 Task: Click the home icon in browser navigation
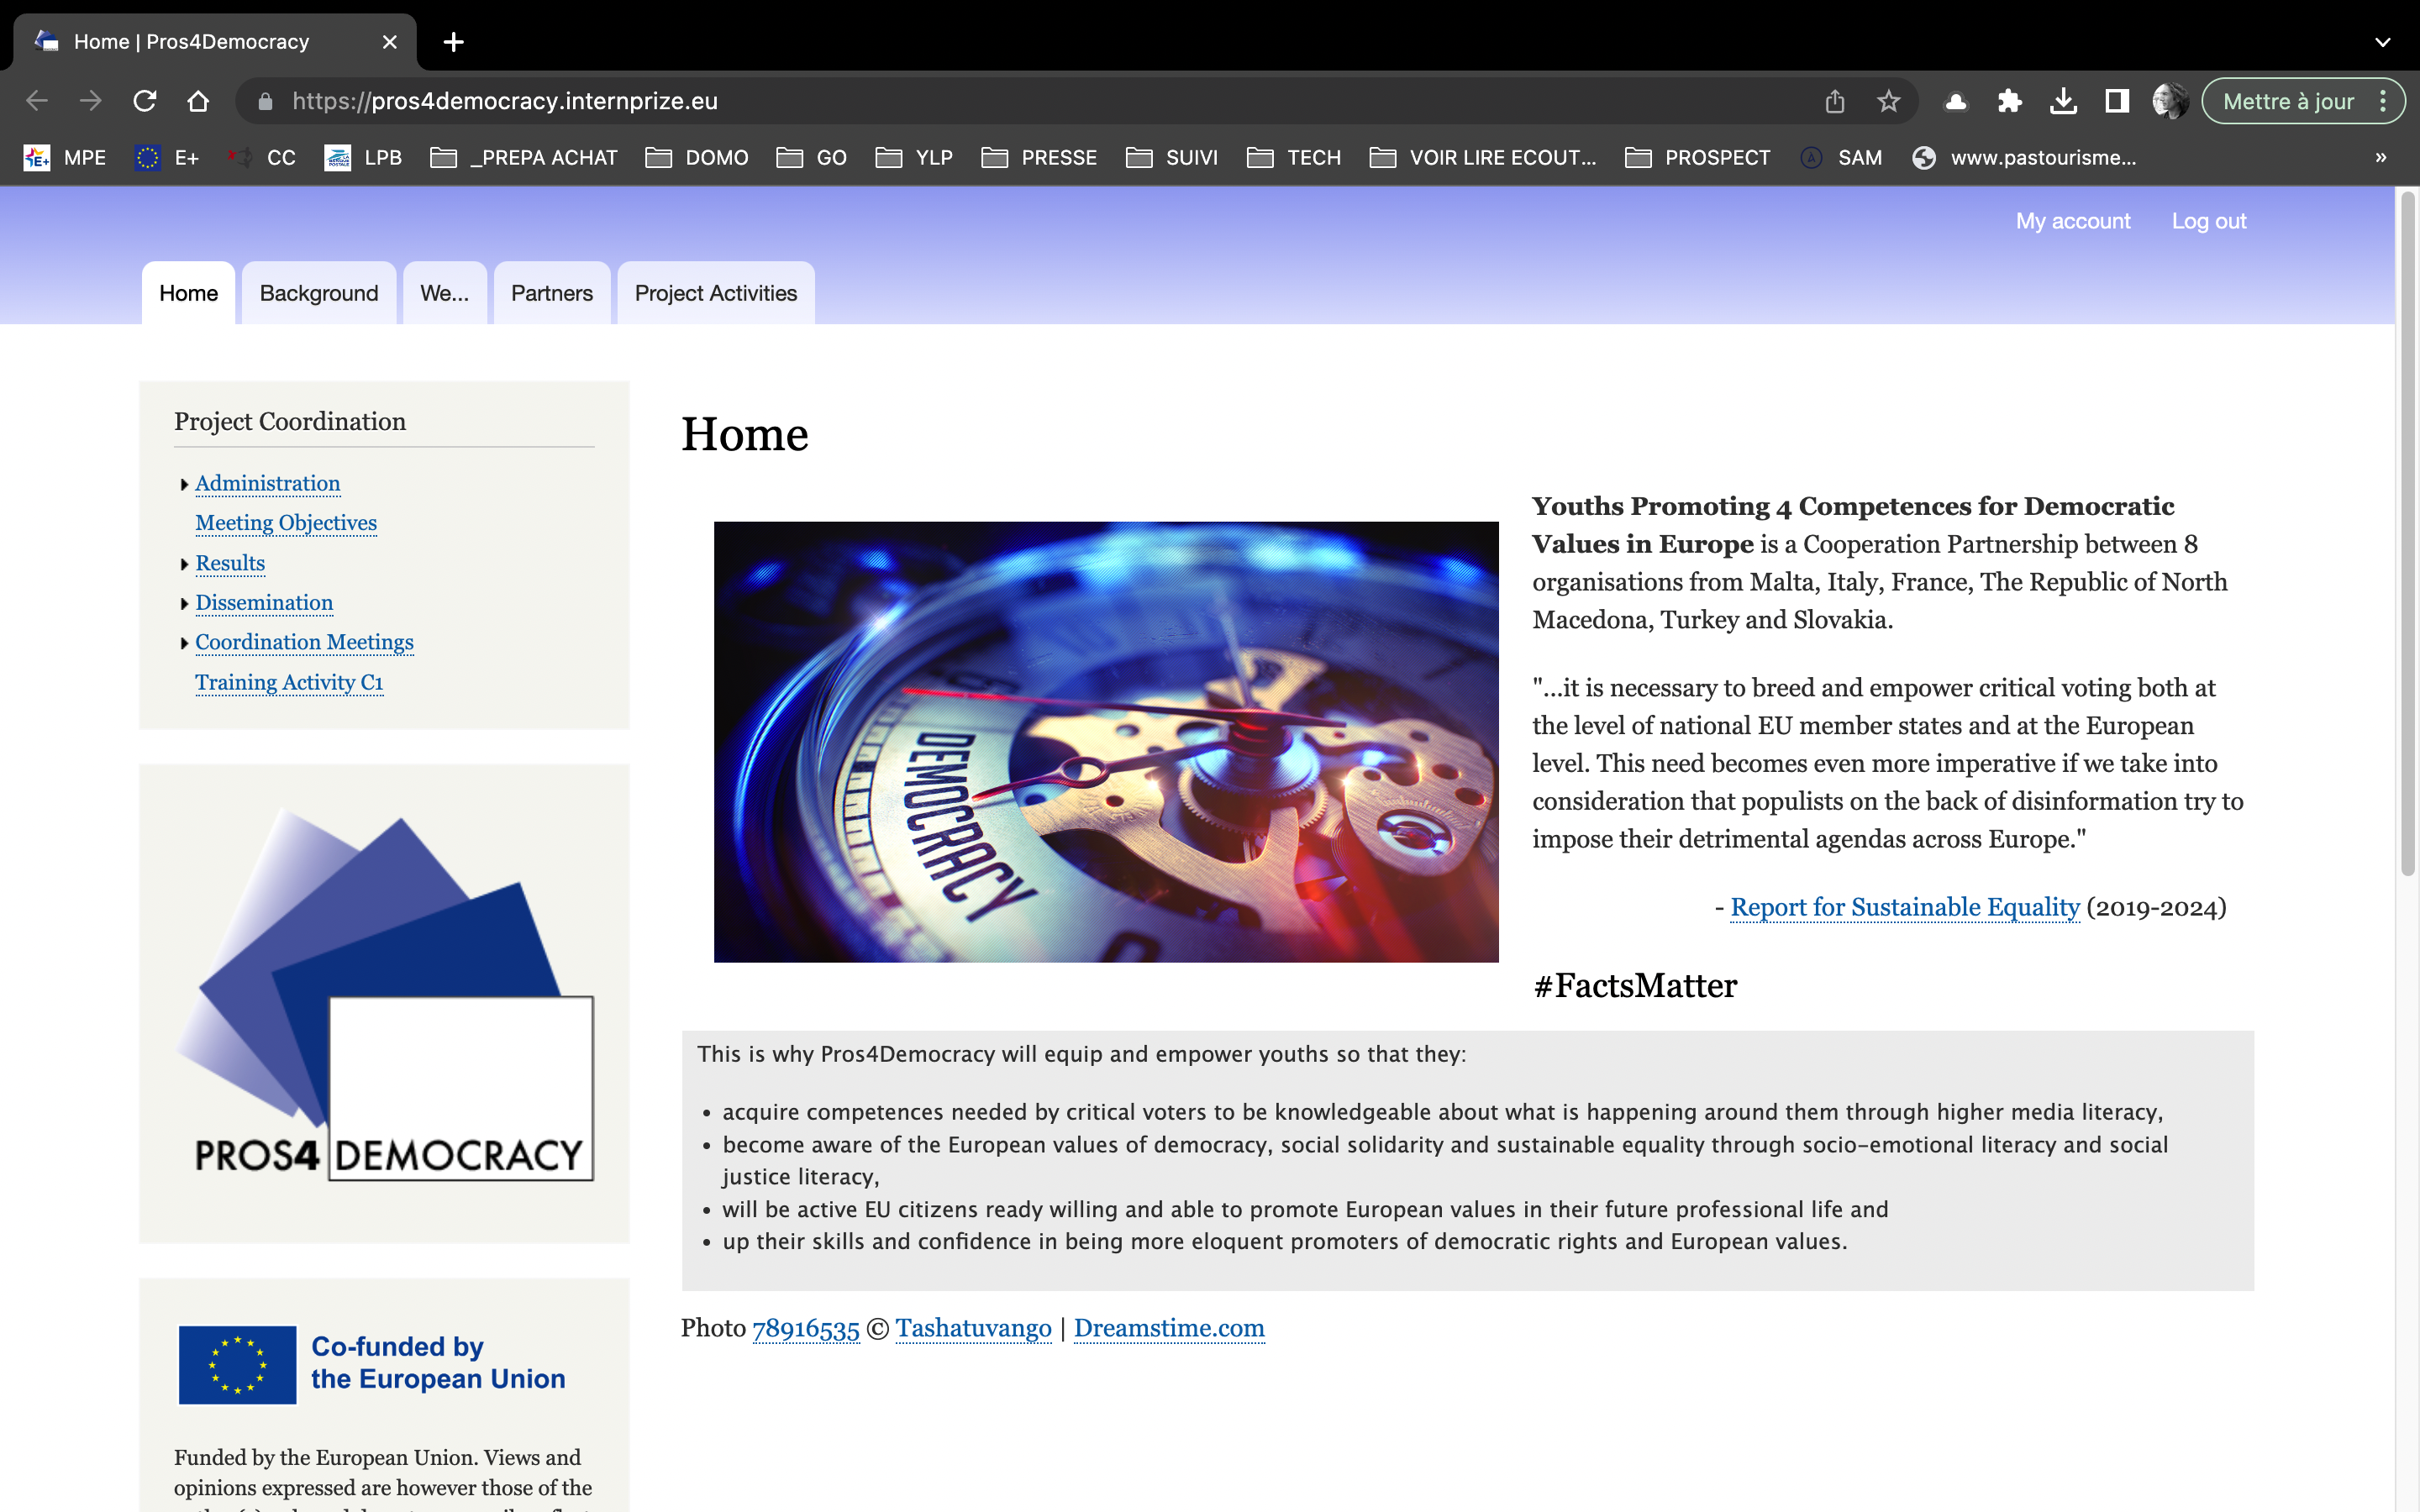(x=198, y=101)
